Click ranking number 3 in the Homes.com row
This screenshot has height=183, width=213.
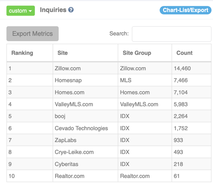pyautogui.click(x=10, y=92)
